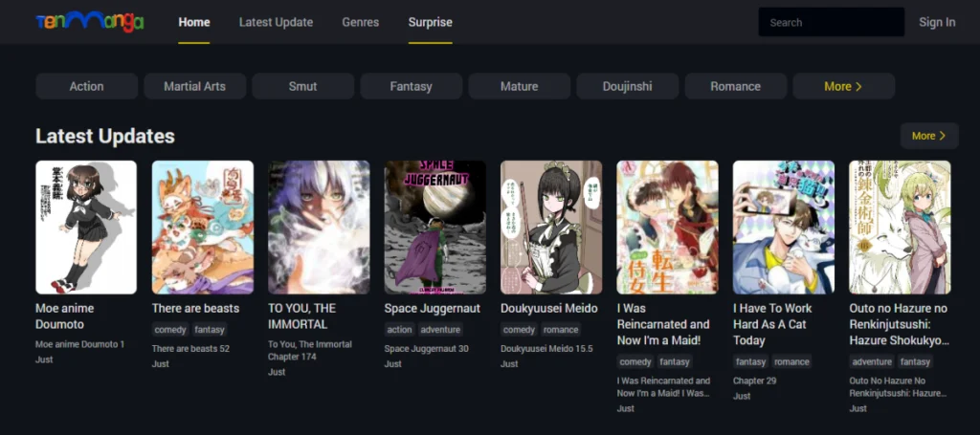This screenshot has width=980, height=435.
Task: Click comedy tag under There are beasts
Action: [170, 330]
